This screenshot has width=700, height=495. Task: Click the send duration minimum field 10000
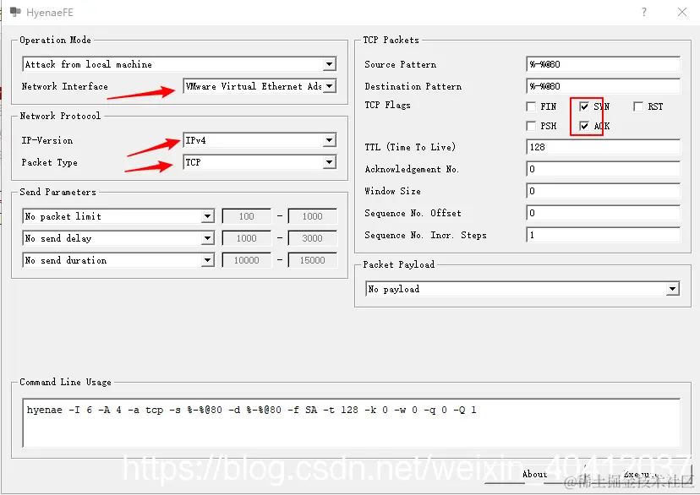(246, 260)
